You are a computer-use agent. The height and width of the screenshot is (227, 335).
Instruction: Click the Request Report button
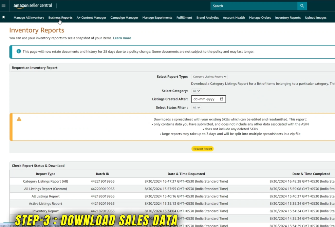[202, 149]
